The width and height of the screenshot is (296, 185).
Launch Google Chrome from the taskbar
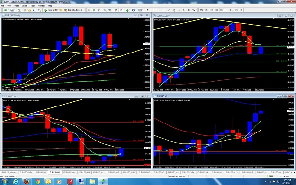pos(37,182)
